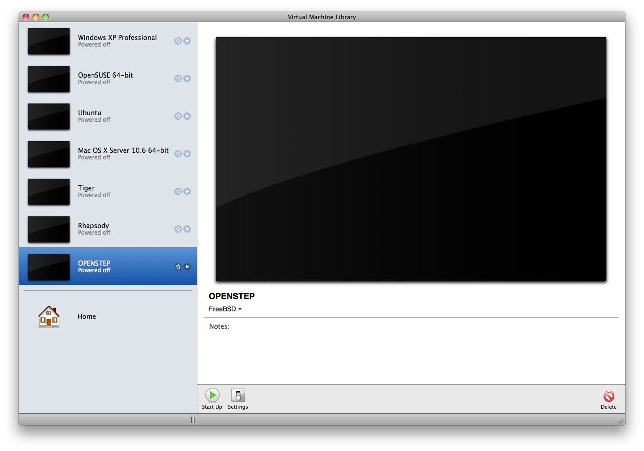This screenshot has width=644, height=451.
Task: Click the window resize corner grip
Action: coord(621,421)
